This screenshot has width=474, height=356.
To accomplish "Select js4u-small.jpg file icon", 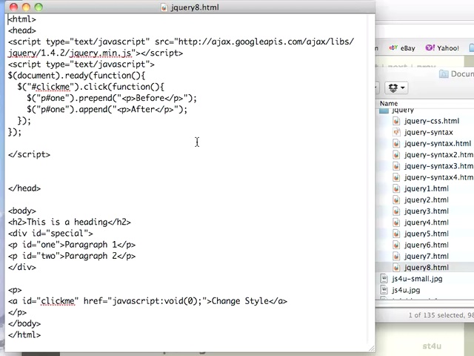I will pos(384,279).
